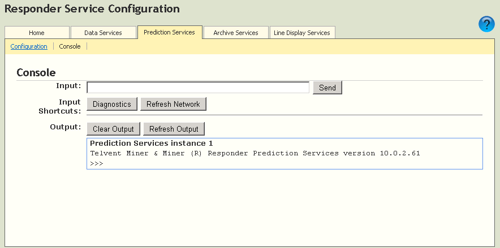Image resolution: width=500 pixels, height=248 pixels.
Task: Follow the Configuration link
Action: (x=29, y=46)
